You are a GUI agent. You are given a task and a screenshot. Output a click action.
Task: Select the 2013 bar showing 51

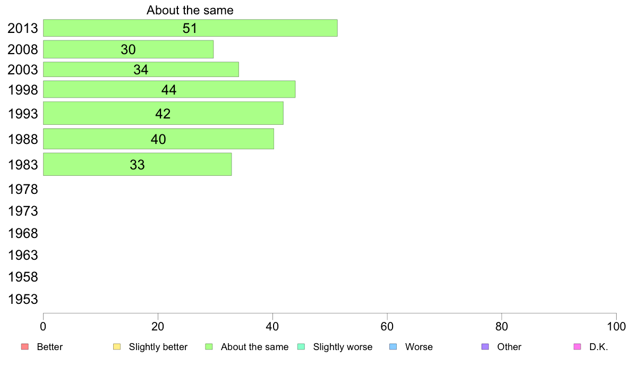coord(190,28)
